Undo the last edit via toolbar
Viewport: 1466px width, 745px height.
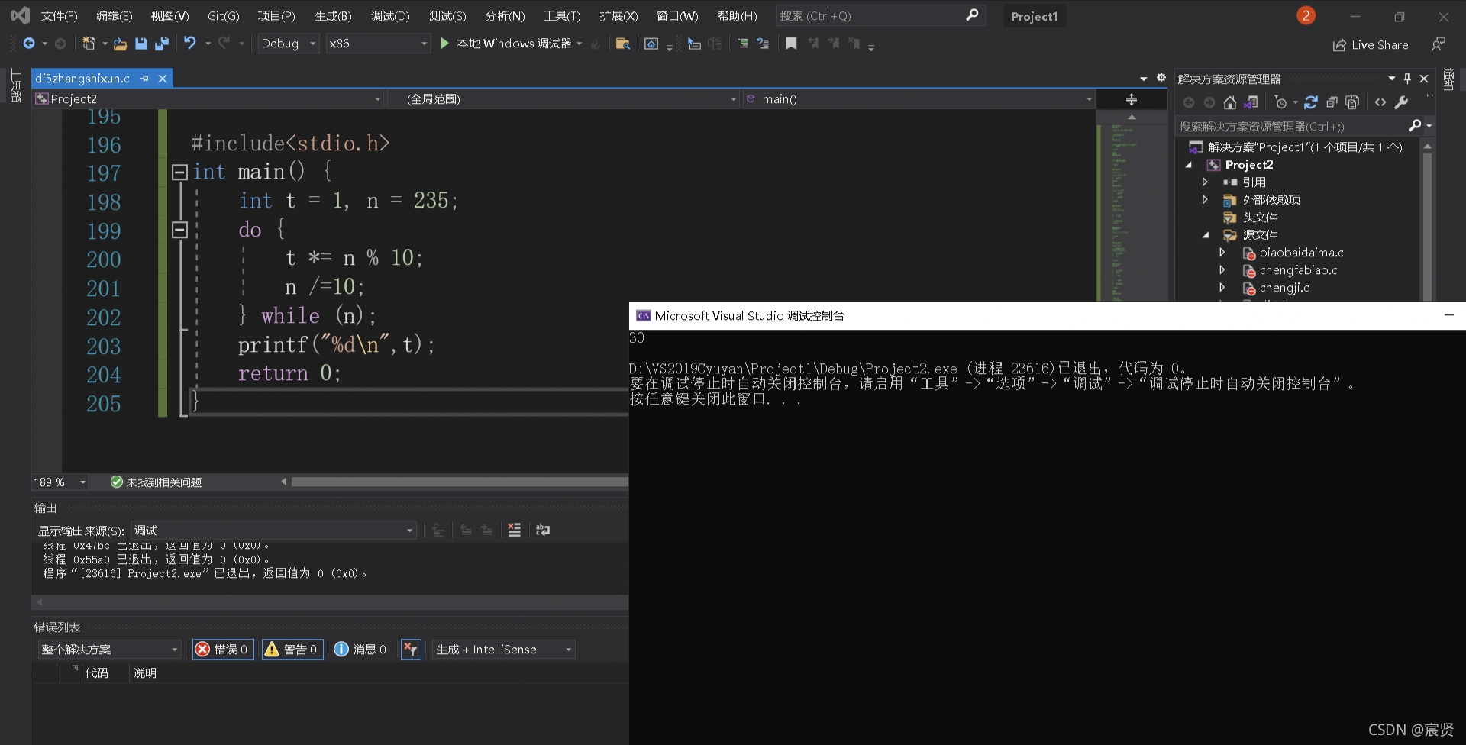click(x=189, y=44)
